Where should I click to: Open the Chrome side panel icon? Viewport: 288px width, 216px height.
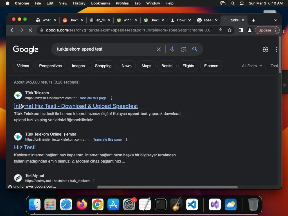[x=241, y=30]
